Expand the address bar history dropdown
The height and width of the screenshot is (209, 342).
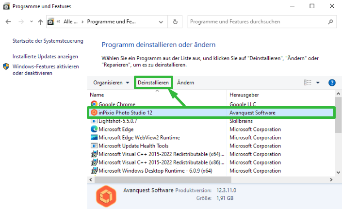click(x=161, y=22)
